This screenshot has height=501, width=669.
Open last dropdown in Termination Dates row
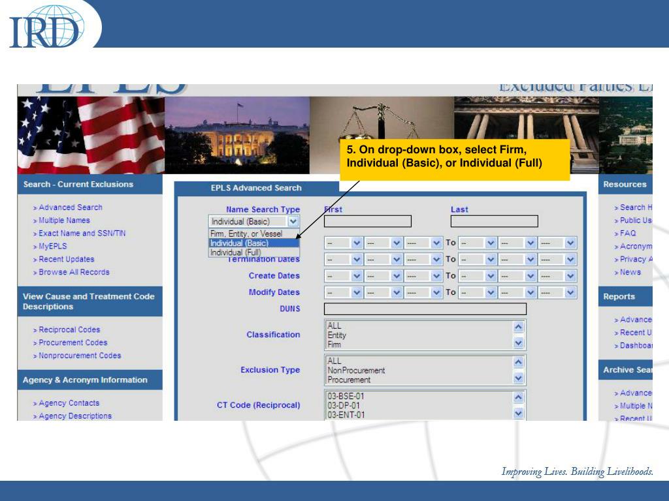tap(557, 260)
